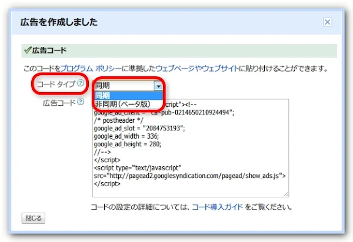Screen dimensions: 353x242
Task: Click the 広告を作成しました title text
Action: [x=59, y=22]
